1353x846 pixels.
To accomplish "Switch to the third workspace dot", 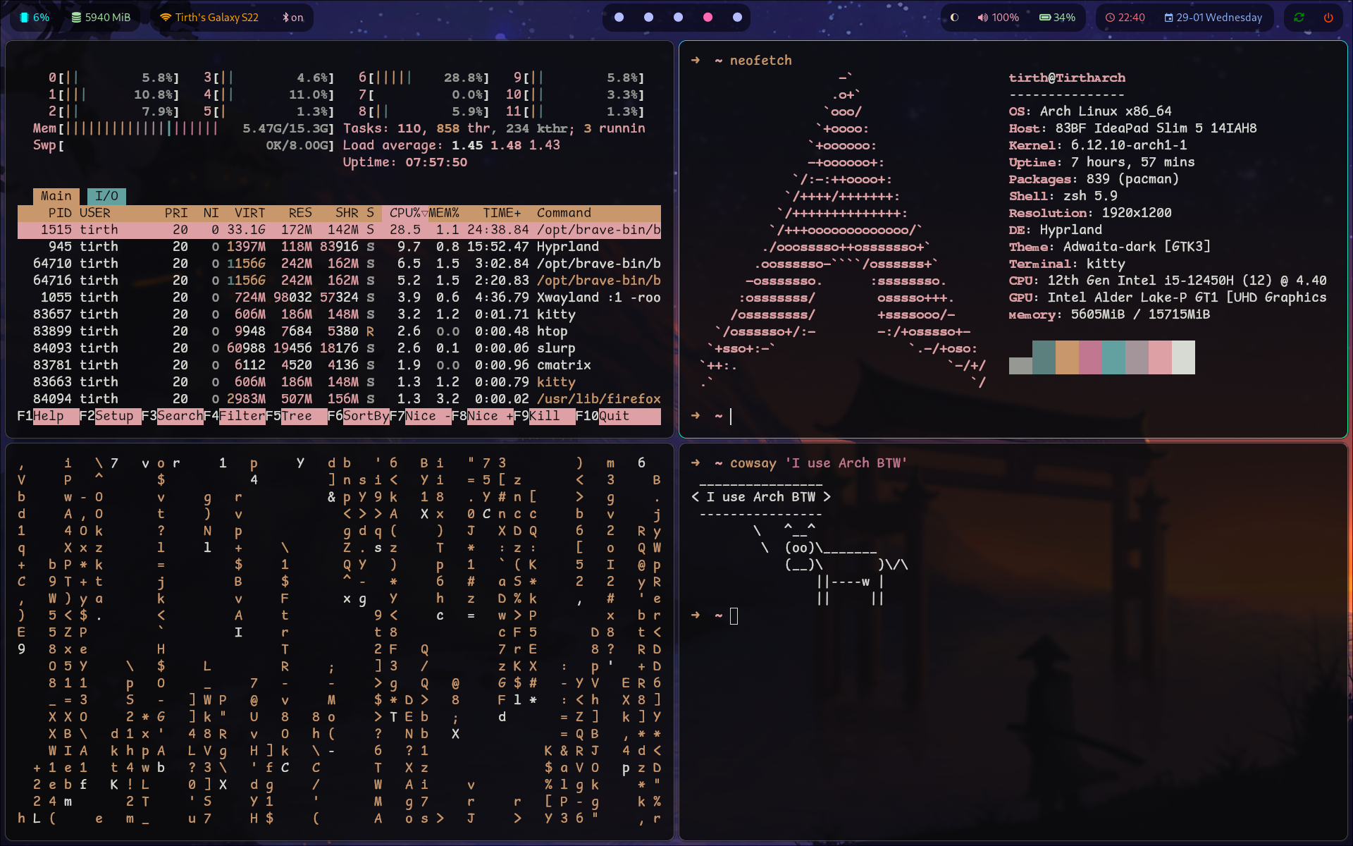I will [678, 18].
